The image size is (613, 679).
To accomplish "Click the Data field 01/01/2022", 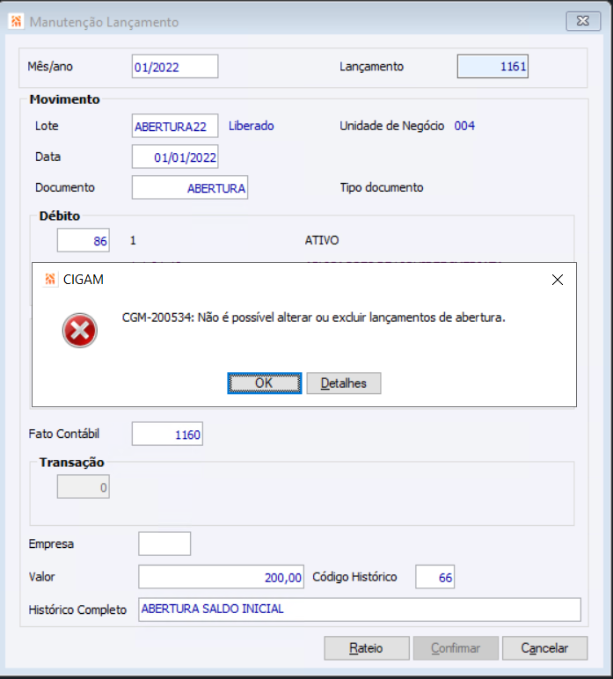I will 175,157.
